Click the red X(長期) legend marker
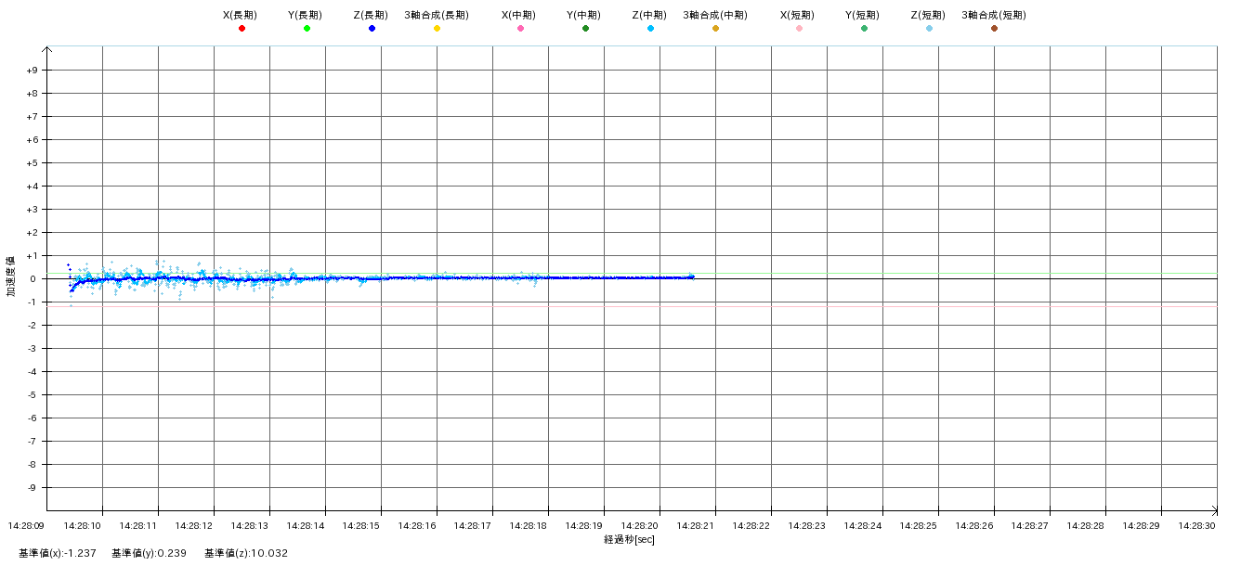 click(x=242, y=29)
